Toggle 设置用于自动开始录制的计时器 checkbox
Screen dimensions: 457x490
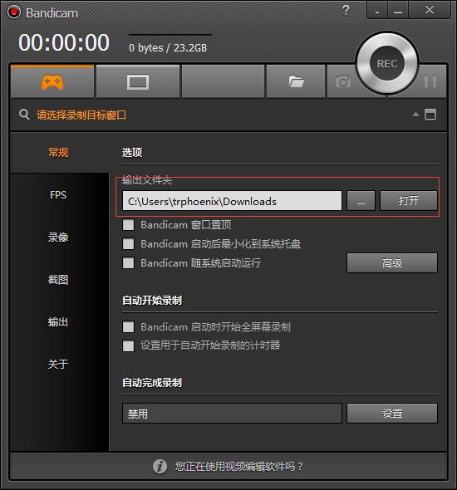[128, 345]
